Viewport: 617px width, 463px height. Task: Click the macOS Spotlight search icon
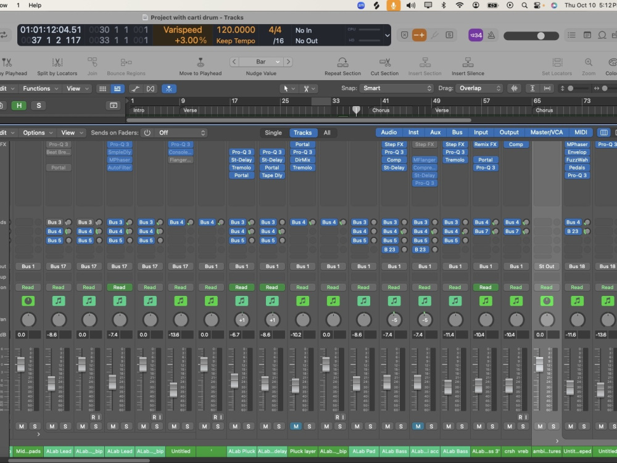[524, 5]
